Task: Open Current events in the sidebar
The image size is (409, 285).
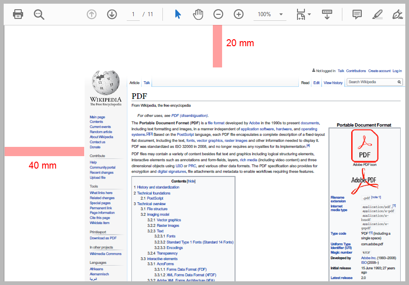Action: tap(100, 127)
